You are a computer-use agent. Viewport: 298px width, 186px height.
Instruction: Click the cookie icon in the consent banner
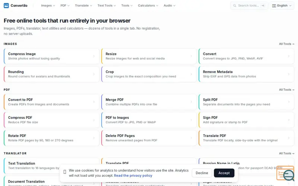[65, 172]
